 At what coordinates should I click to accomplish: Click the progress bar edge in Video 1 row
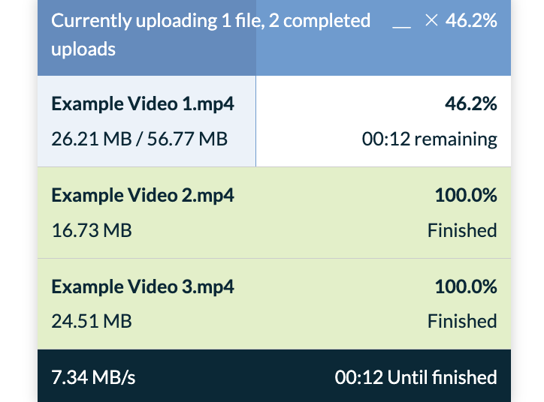(255, 121)
